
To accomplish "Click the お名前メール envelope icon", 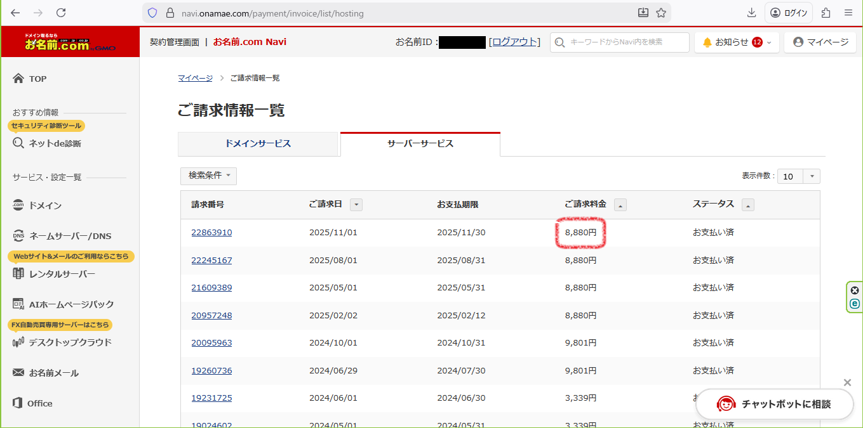I will pyautogui.click(x=18, y=373).
